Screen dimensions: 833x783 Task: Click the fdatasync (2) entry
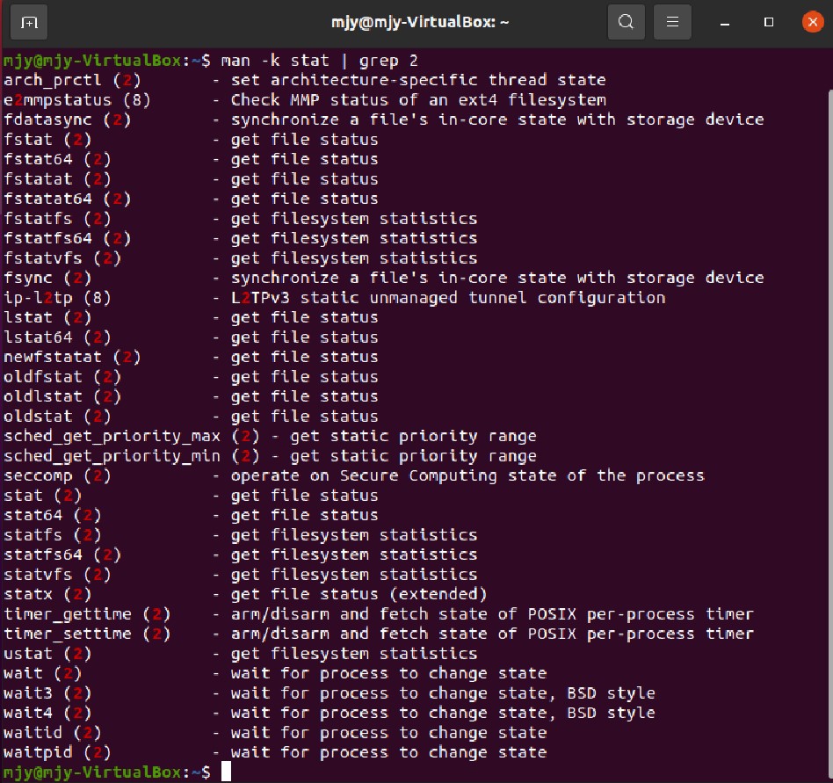68,120
